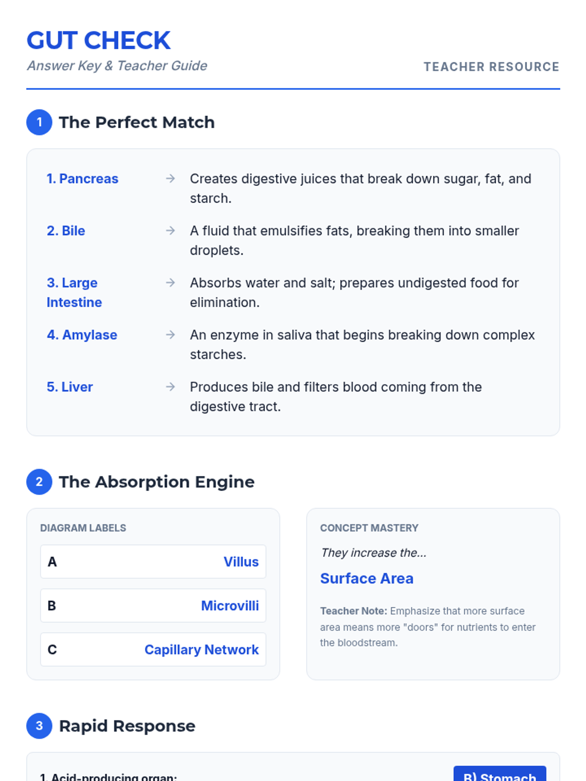Click the Rapid Response heading

(x=127, y=726)
